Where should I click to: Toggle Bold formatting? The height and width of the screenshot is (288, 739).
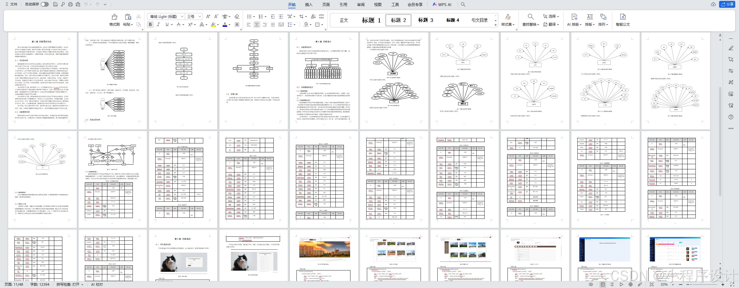pyautogui.click(x=150, y=25)
